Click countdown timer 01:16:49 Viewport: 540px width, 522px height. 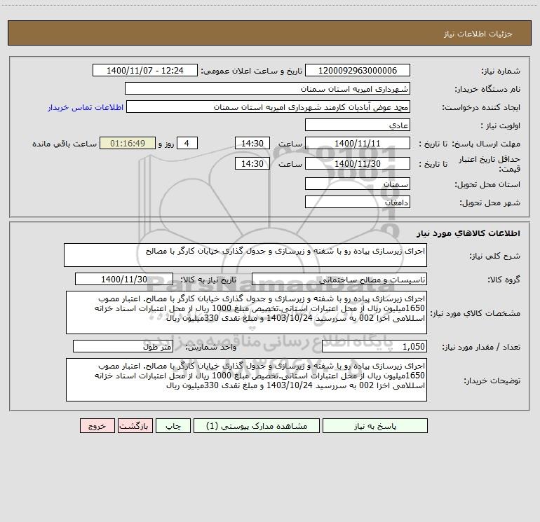(x=128, y=143)
